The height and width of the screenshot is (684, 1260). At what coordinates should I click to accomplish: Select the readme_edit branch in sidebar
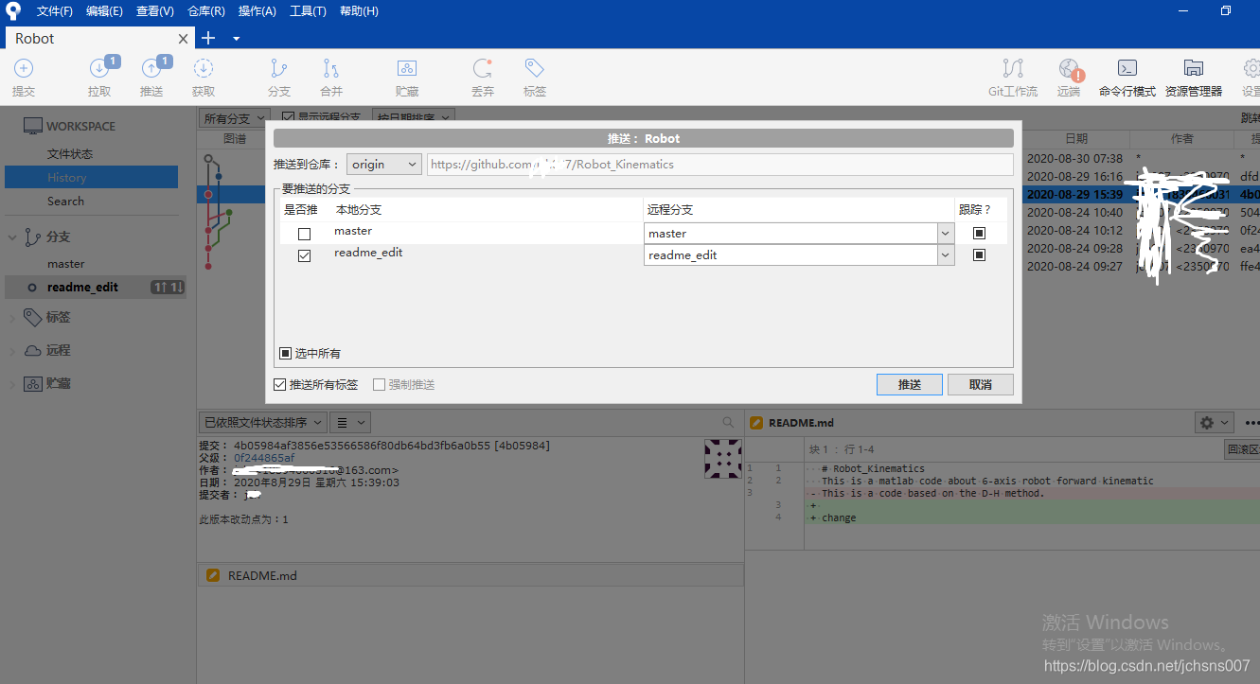pyautogui.click(x=95, y=287)
